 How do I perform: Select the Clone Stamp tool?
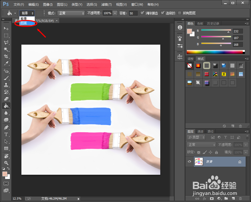[6, 85]
